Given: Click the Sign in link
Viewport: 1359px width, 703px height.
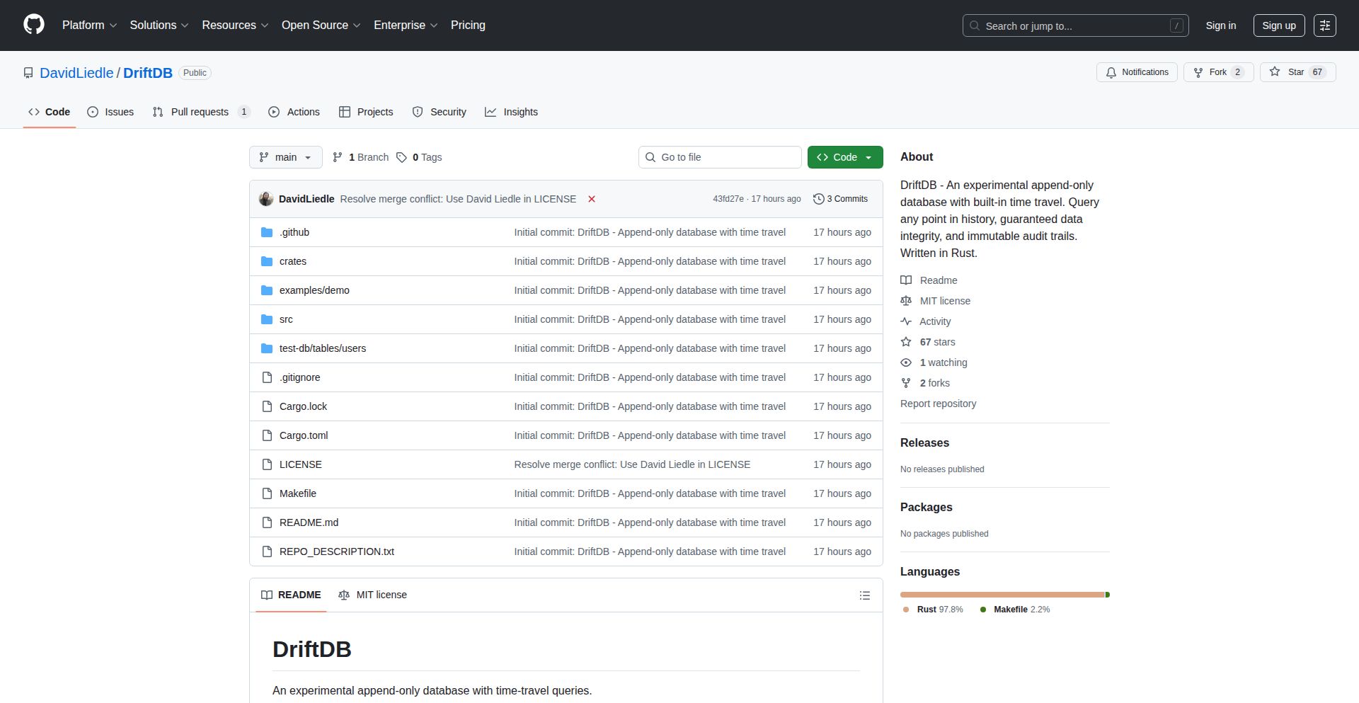Looking at the screenshot, I should pos(1221,25).
